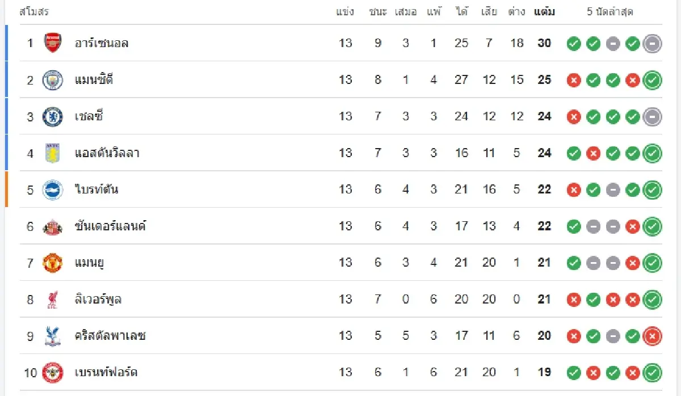Click the ต่าง goal difference column header
The height and width of the screenshot is (396, 681).
click(516, 11)
